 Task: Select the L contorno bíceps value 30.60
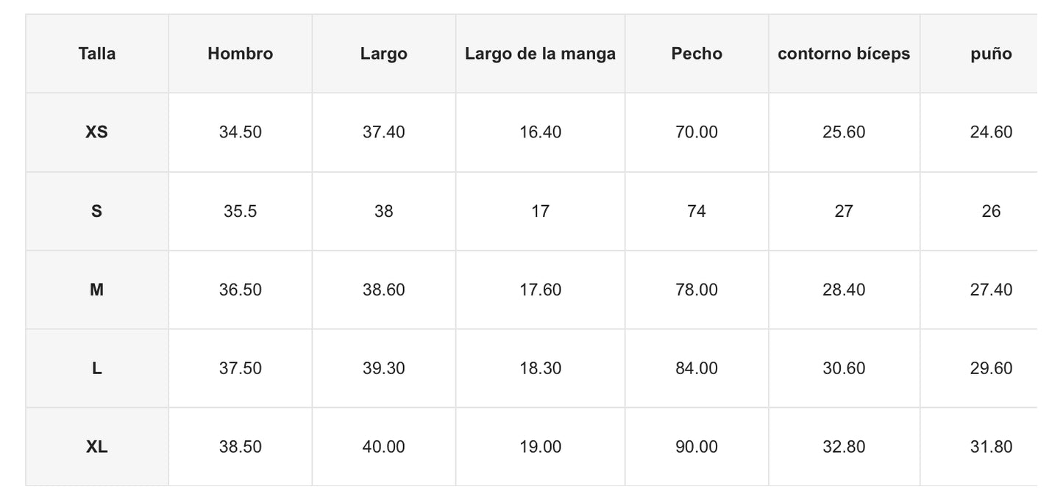pyautogui.click(x=844, y=368)
